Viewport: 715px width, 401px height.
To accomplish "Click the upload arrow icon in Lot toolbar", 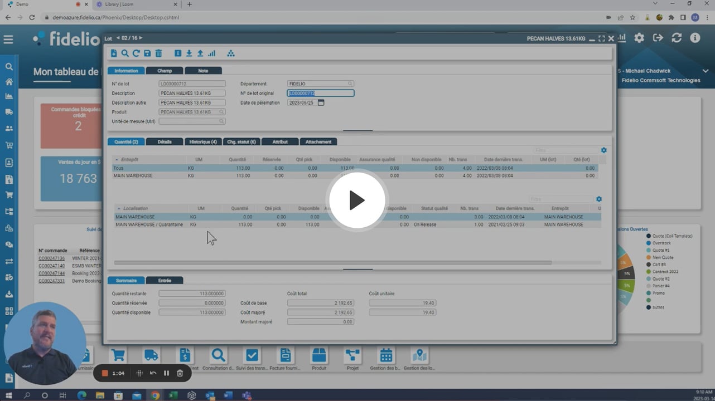I will (x=200, y=53).
